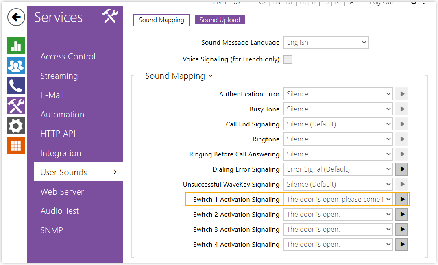This screenshot has width=438, height=265.
Task: Click the back arrow icon
Action: (x=16, y=17)
